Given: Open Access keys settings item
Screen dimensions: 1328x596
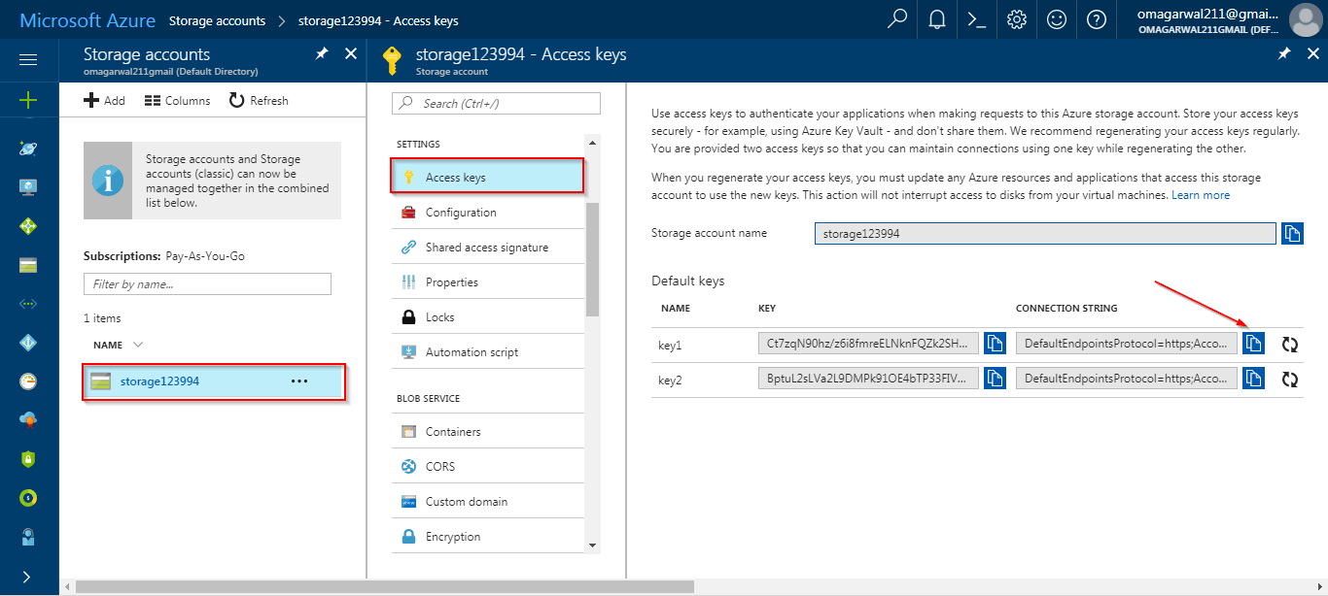Looking at the screenshot, I should click(x=488, y=178).
